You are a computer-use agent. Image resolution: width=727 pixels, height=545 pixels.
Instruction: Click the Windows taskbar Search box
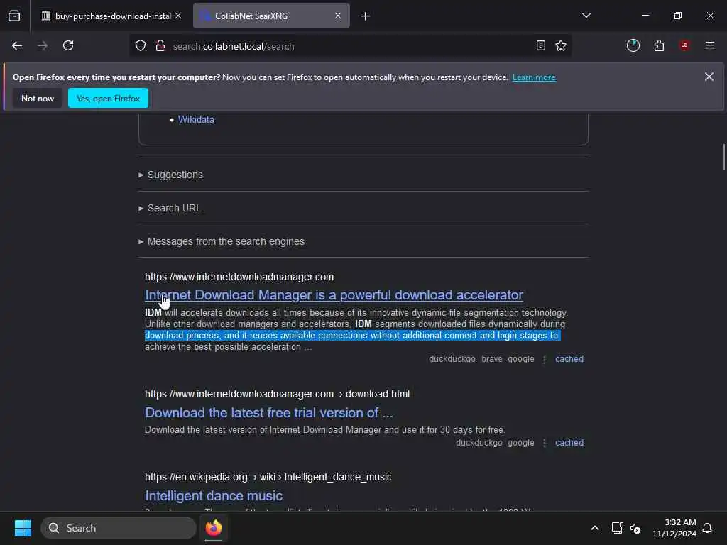coord(119,528)
